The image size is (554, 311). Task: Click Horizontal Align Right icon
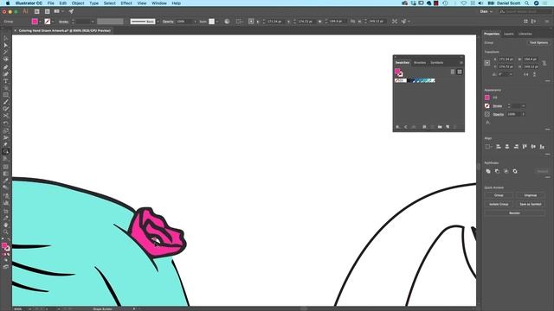click(516, 147)
